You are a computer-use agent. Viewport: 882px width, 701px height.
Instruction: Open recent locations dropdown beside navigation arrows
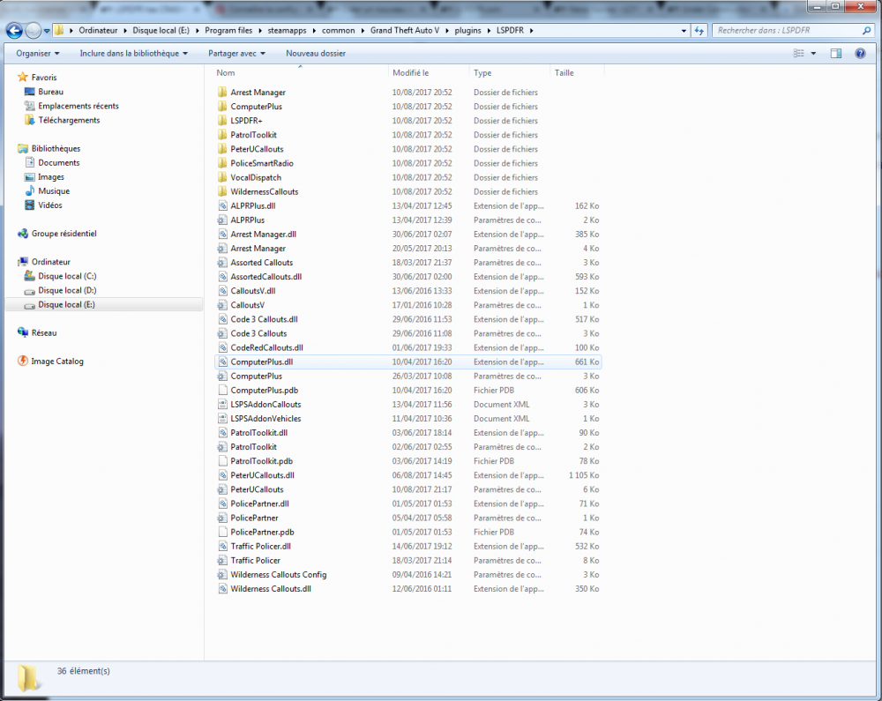pyautogui.click(x=47, y=31)
